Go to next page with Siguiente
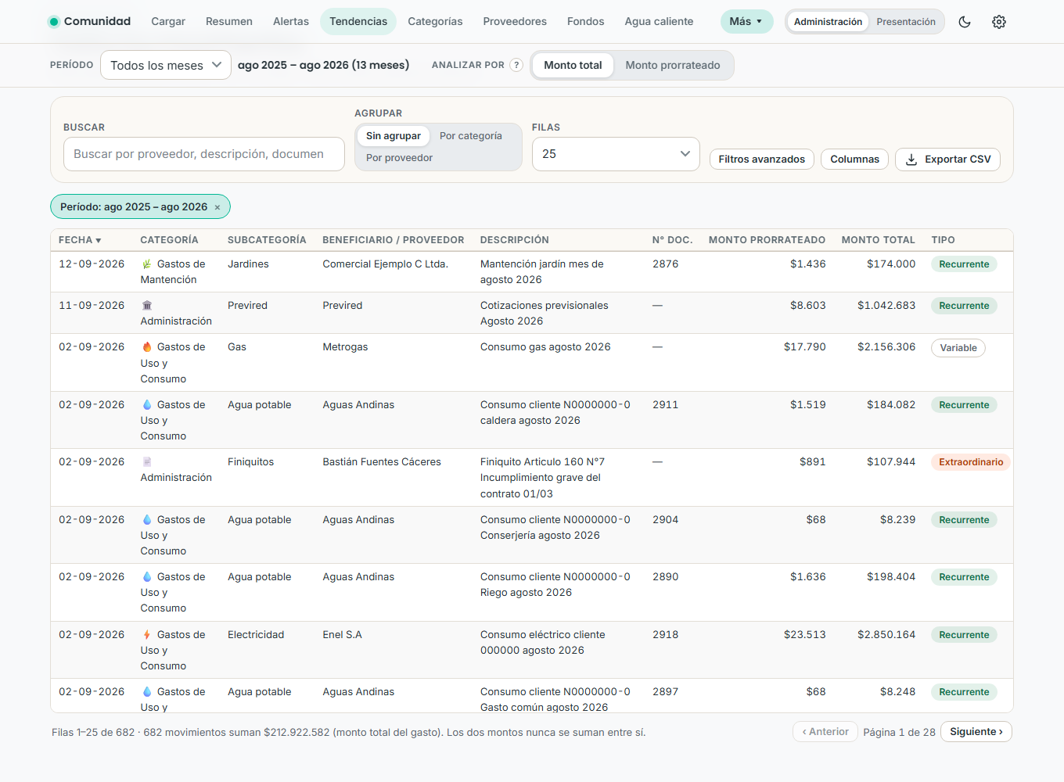This screenshot has width=1064, height=782. click(976, 732)
